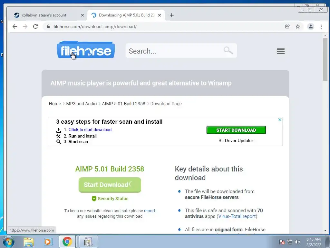Click the scrollbar down arrow

[325, 231]
